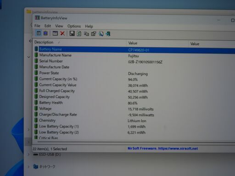The height and width of the screenshot is (176, 235).
Task: Expand the ネットワーク tree item
Action: point(28,167)
